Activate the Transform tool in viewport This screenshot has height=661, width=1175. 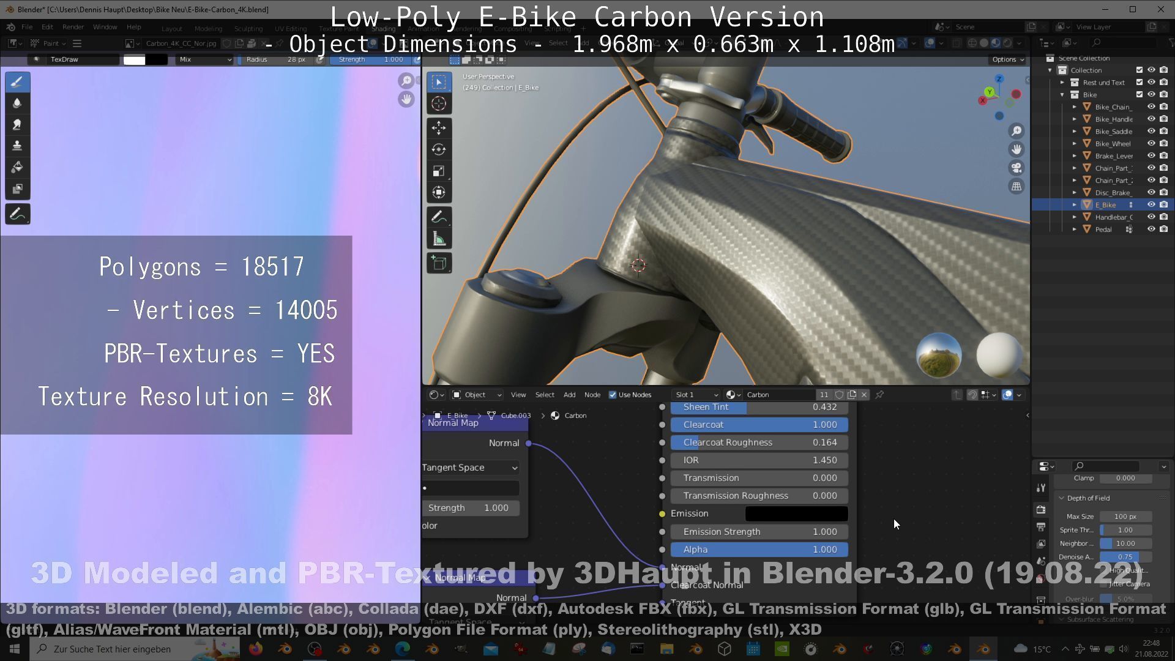[439, 192]
